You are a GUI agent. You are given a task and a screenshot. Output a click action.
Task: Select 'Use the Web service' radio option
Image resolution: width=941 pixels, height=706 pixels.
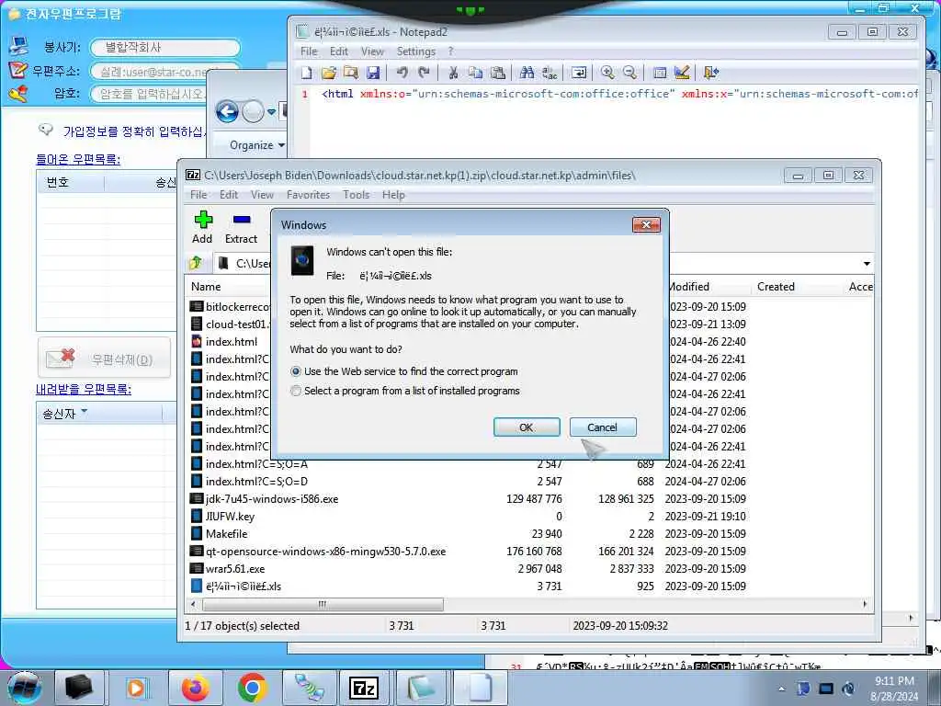click(x=296, y=371)
